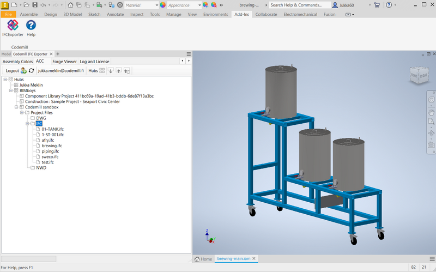Collapse the IFC folder node
This screenshot has height=272, width=436.
(27, 124)
